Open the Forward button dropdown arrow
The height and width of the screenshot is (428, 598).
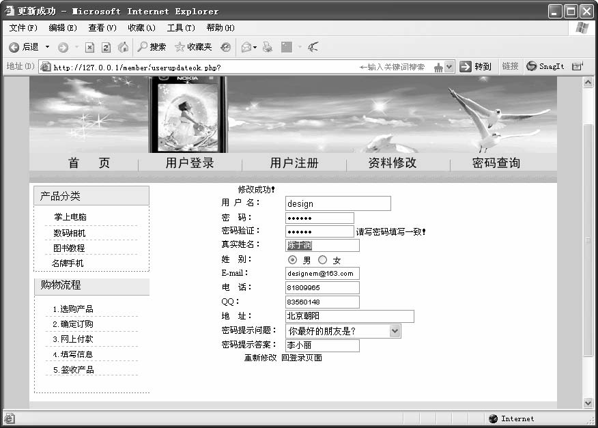point(76,47)
